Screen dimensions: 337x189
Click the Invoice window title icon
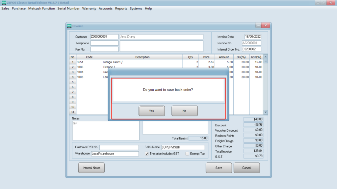click(x=69, y=26)
